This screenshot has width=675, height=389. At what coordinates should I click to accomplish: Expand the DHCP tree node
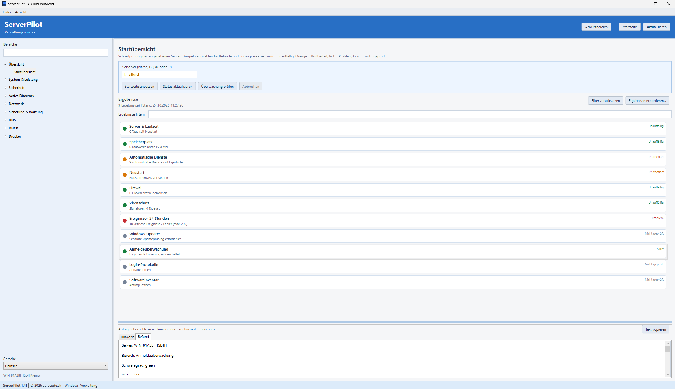[5, 128]
